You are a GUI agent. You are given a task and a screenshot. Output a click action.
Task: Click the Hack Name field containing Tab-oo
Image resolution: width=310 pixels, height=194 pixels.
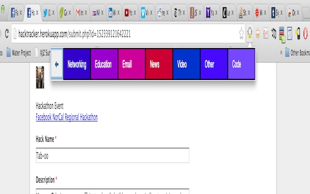112,155
